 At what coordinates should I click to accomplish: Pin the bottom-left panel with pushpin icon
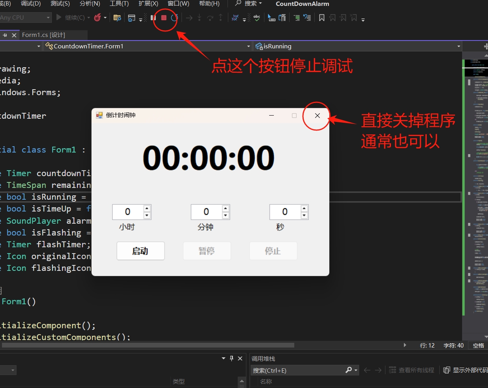[231, 358]
